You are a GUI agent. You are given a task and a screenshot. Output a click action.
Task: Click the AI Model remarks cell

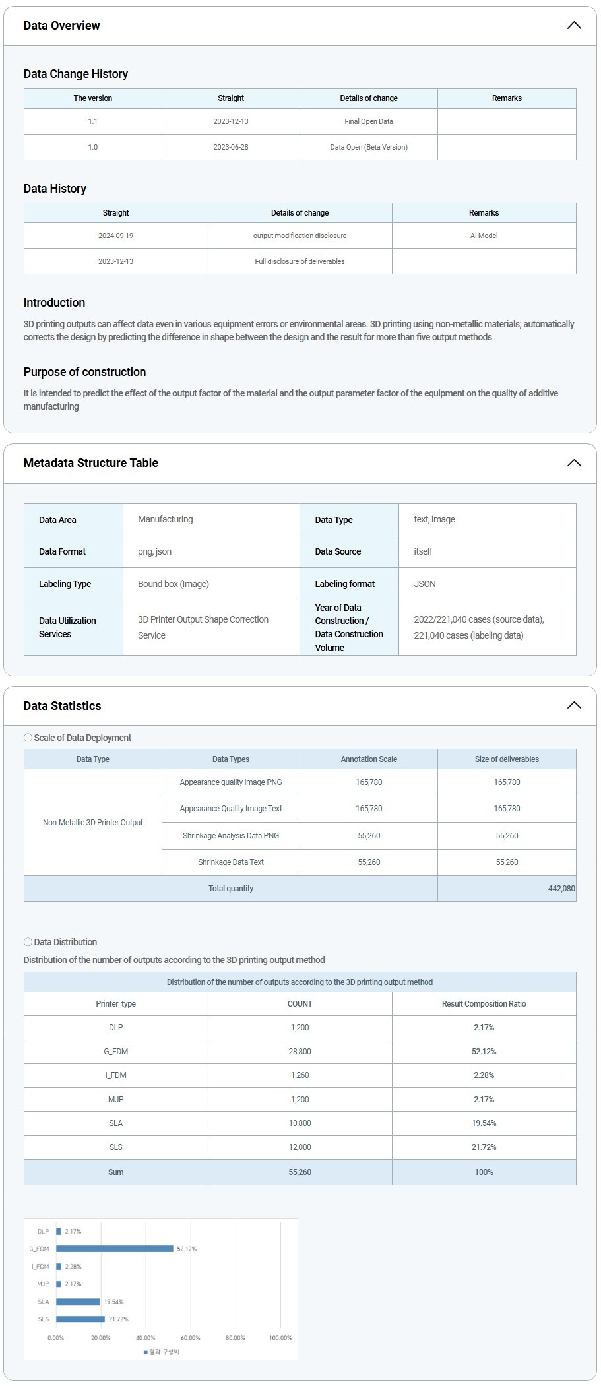[484, 236]
